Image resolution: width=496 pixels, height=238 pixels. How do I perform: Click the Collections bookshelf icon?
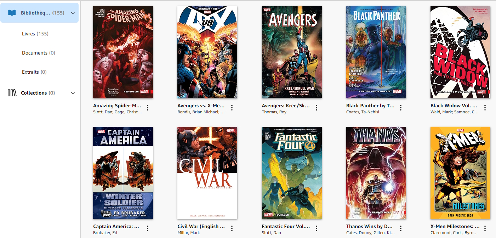pos(12,93)
